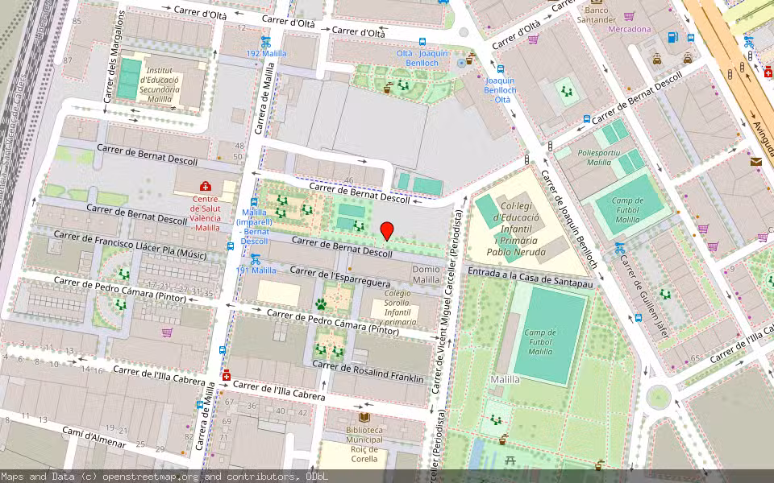The image size is (774, 483).
Task: Select the blue fuel pump icon
Action: [x=672, y=37]
